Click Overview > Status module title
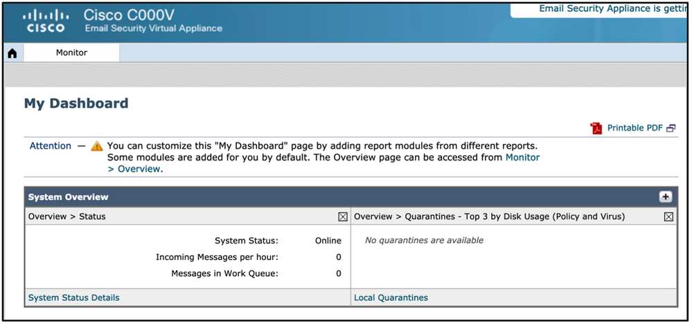 tap(67, 216)
